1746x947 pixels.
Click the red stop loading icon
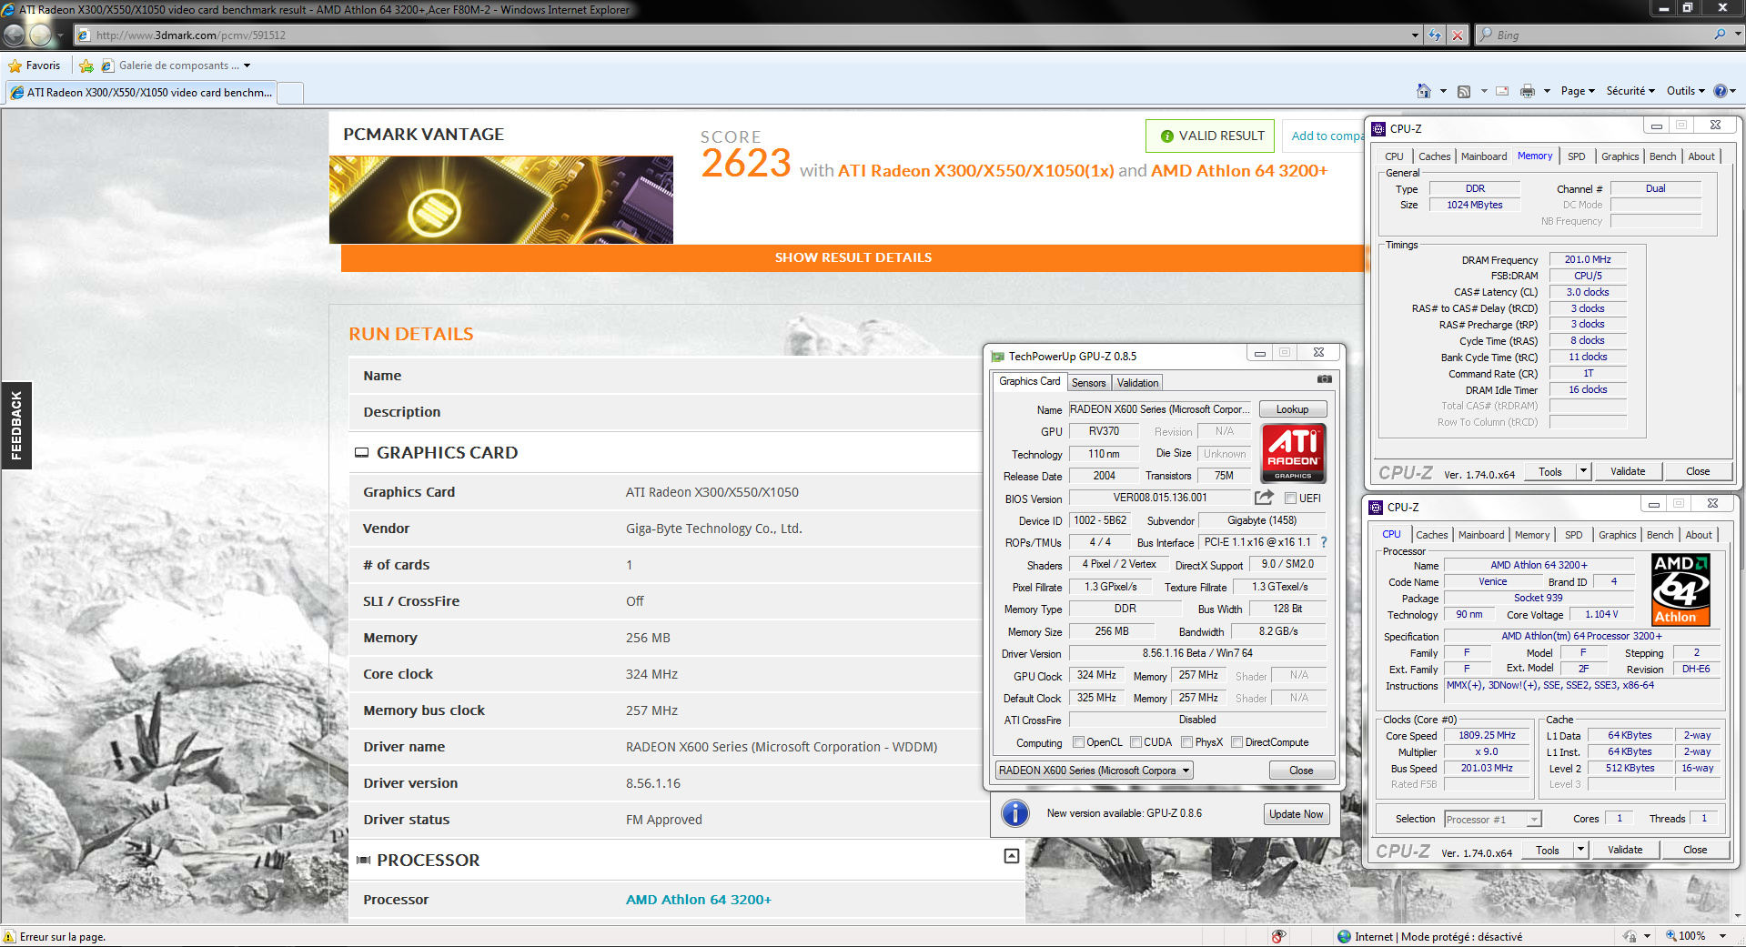pos(1458,35)
